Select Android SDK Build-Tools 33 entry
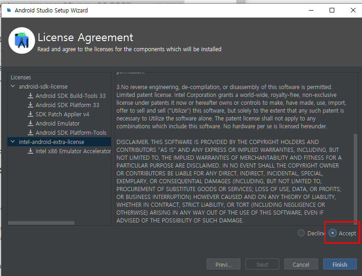The image size is (362, 276). 71,96
